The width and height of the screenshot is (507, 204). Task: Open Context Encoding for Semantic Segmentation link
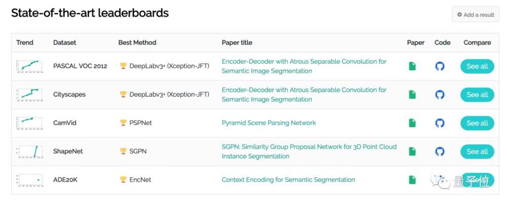point(288,180)
